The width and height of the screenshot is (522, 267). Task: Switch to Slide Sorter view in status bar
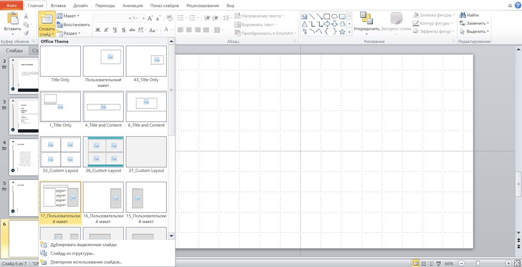tap(424, 263)
